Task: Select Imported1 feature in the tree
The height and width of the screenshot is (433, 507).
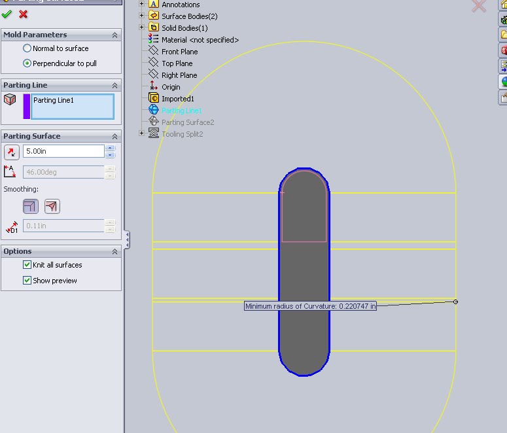Action: coord(178,99)
